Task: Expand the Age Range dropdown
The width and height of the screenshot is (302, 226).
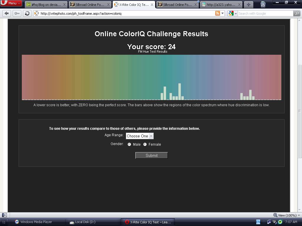Action: click(139, 136)
